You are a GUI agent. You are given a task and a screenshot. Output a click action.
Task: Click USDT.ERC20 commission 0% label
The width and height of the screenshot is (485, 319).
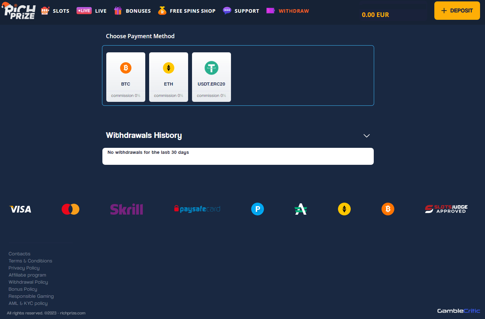[x=212, y=95]
